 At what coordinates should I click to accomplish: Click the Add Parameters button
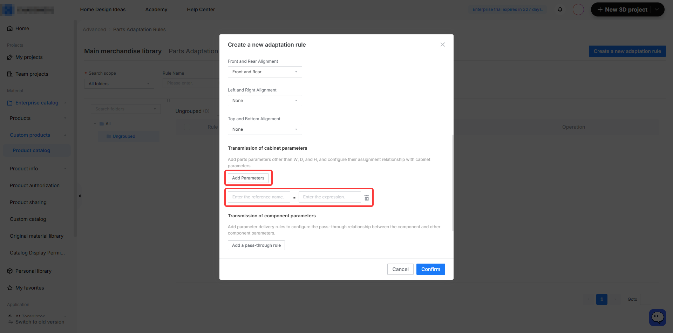[x=248, y=178]
